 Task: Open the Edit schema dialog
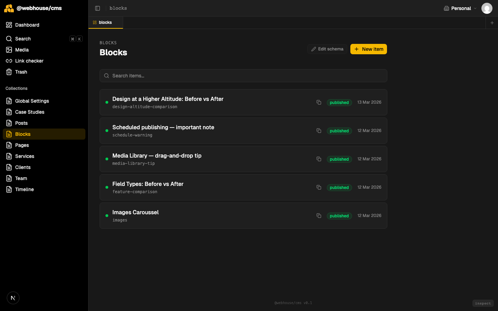(x=327, y=49)
